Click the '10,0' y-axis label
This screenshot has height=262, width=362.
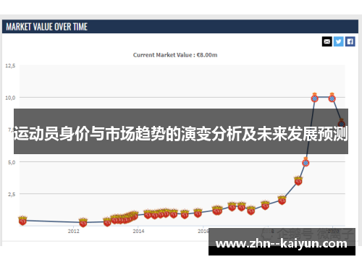tap(10, 98)
